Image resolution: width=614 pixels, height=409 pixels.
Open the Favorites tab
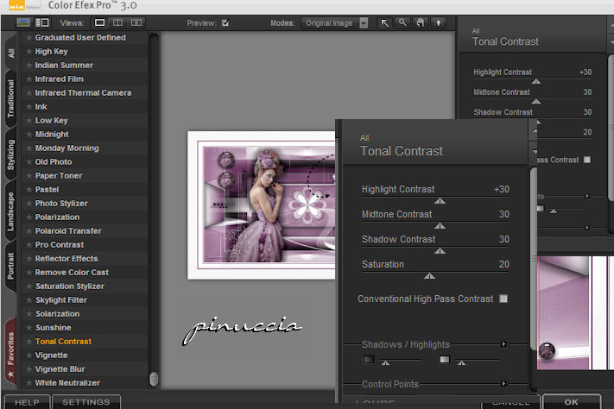coord(10,351)
